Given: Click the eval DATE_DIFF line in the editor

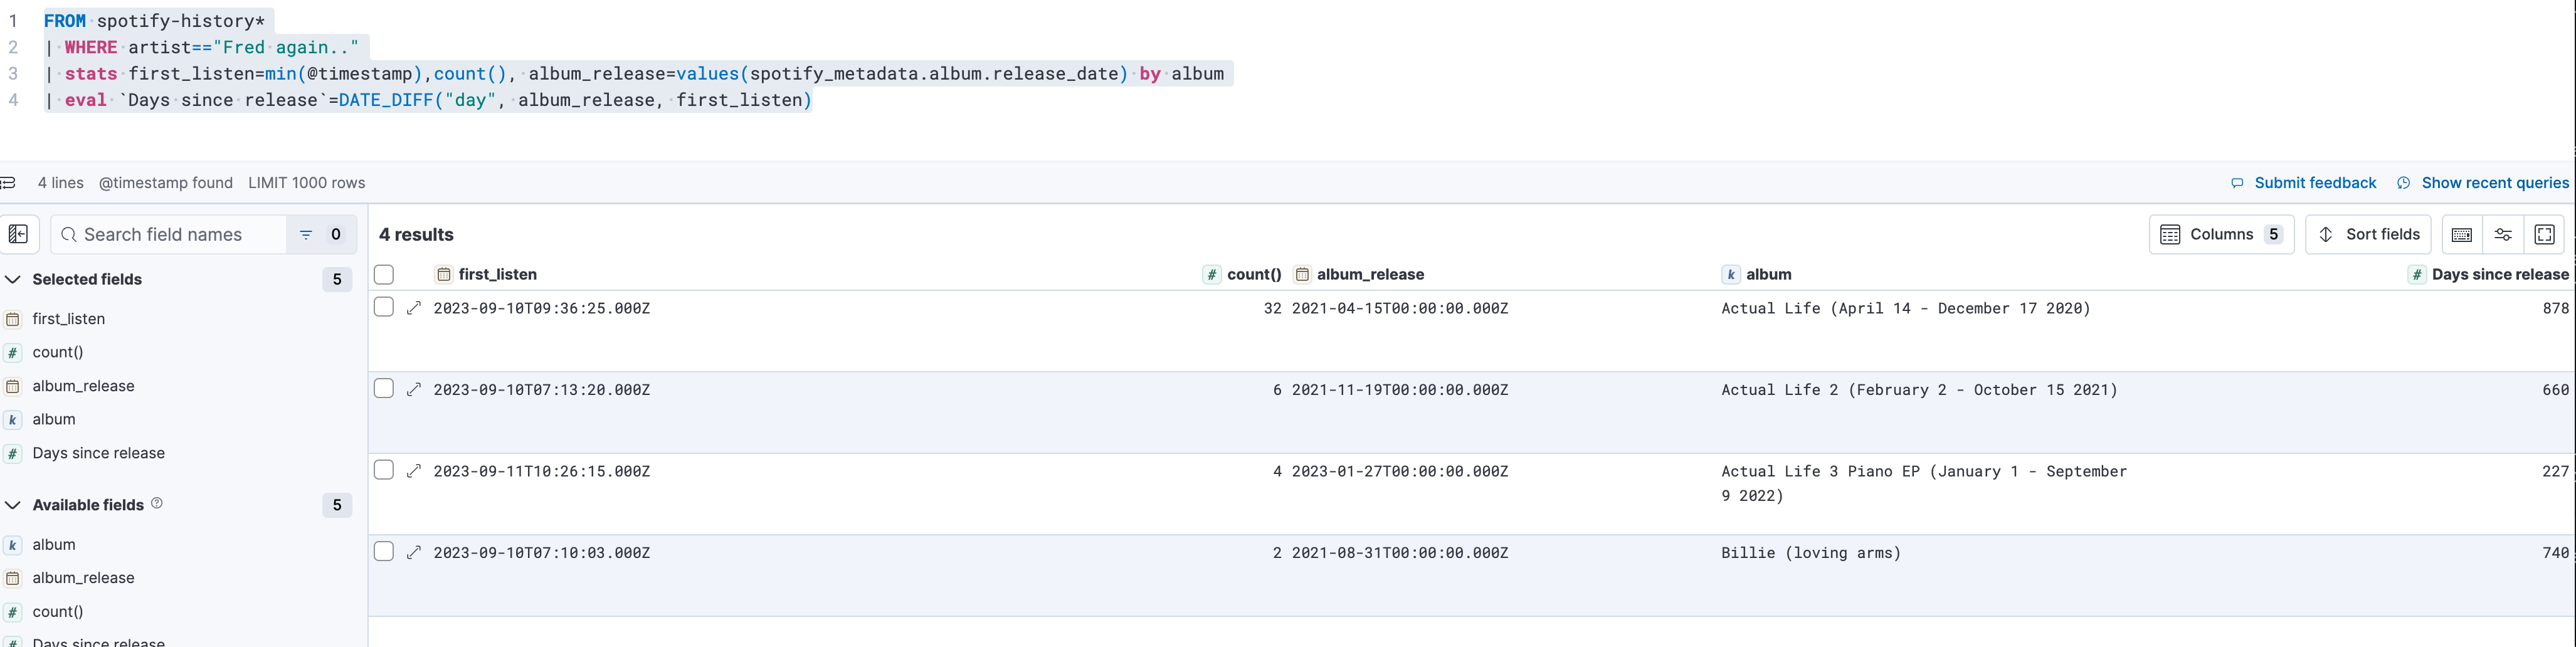Looking at the screenshot, I should pos(428,100).
